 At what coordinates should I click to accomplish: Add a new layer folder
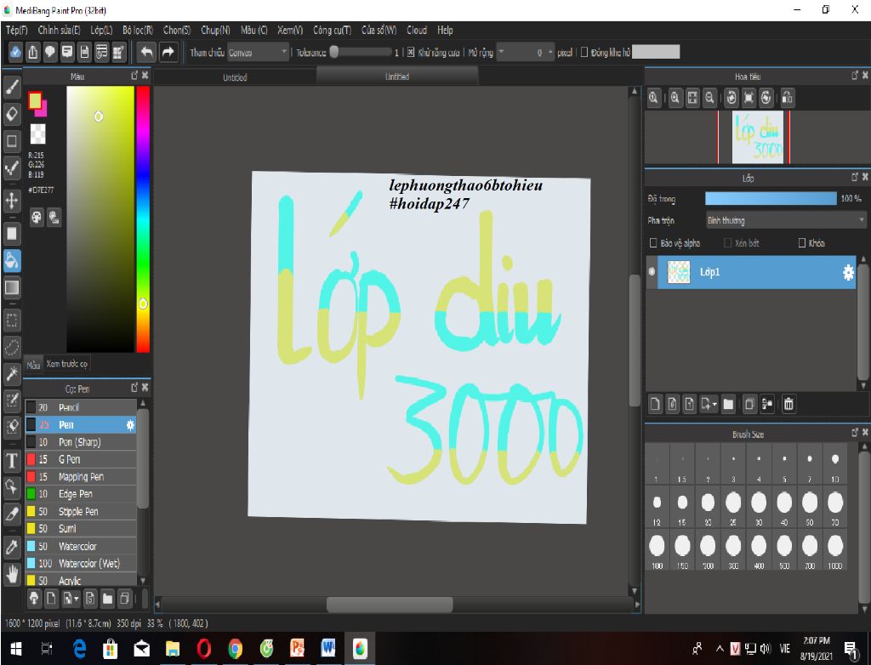[x=728, y=405]
